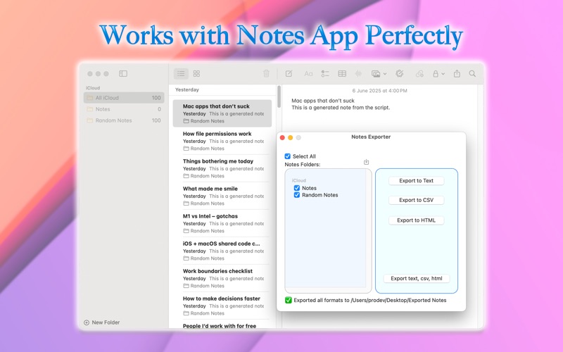Uncheck the Notes folder checkbox
The width and height of the screenshot is (563, 352).
tap(297, 188)
